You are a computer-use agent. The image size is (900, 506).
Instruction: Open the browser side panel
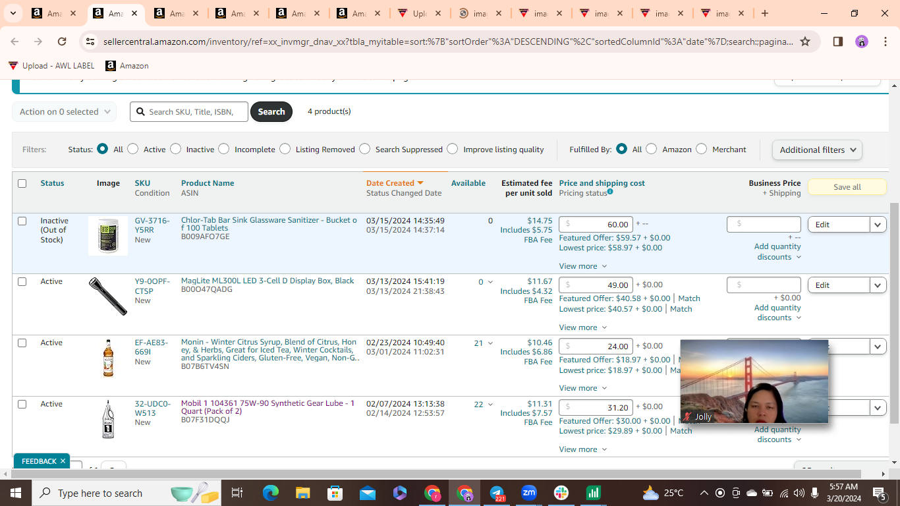(838, 42)
